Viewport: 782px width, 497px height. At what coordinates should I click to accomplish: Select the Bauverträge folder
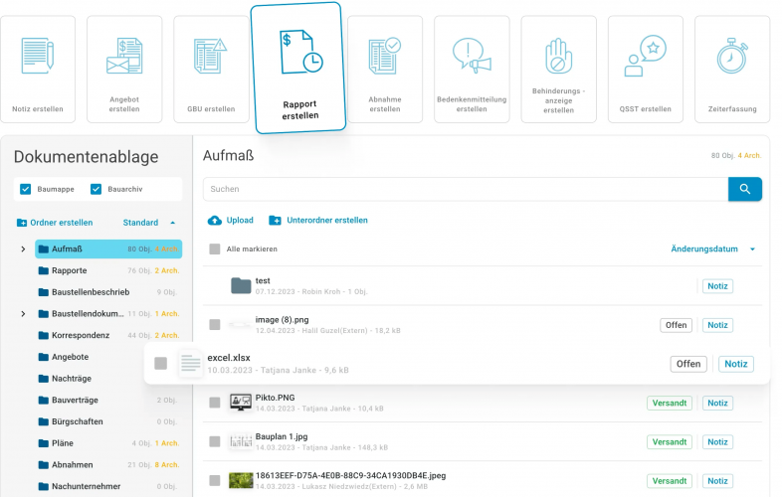click(x=108, y=400)
